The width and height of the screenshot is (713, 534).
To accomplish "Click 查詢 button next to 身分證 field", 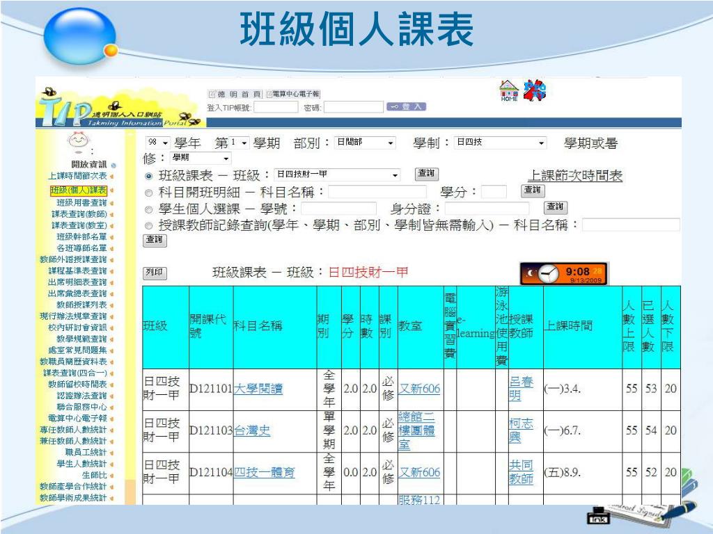I will pyautogui.click(x=555, y=207).
